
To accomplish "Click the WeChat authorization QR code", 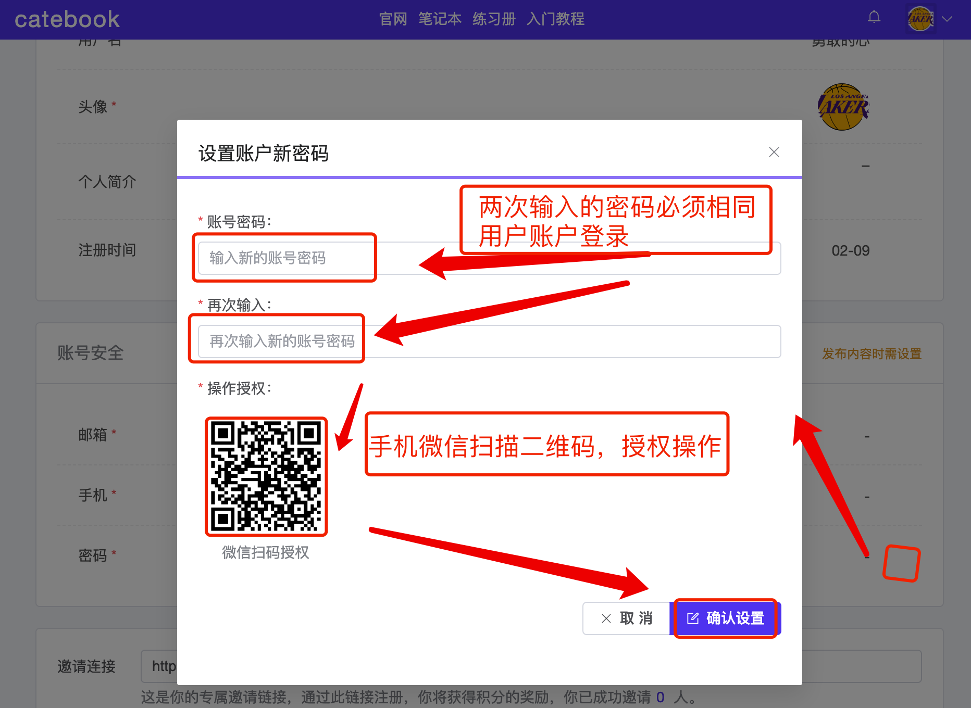I will pyautogui.click(x=266, y=476).
